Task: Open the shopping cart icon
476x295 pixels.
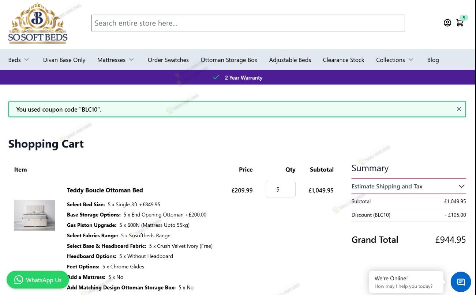Action: click(x=460, y=23)
